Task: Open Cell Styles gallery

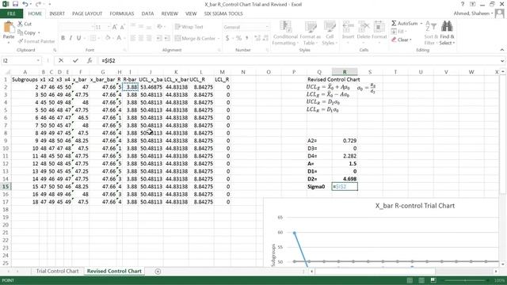Action: [330, 33]
